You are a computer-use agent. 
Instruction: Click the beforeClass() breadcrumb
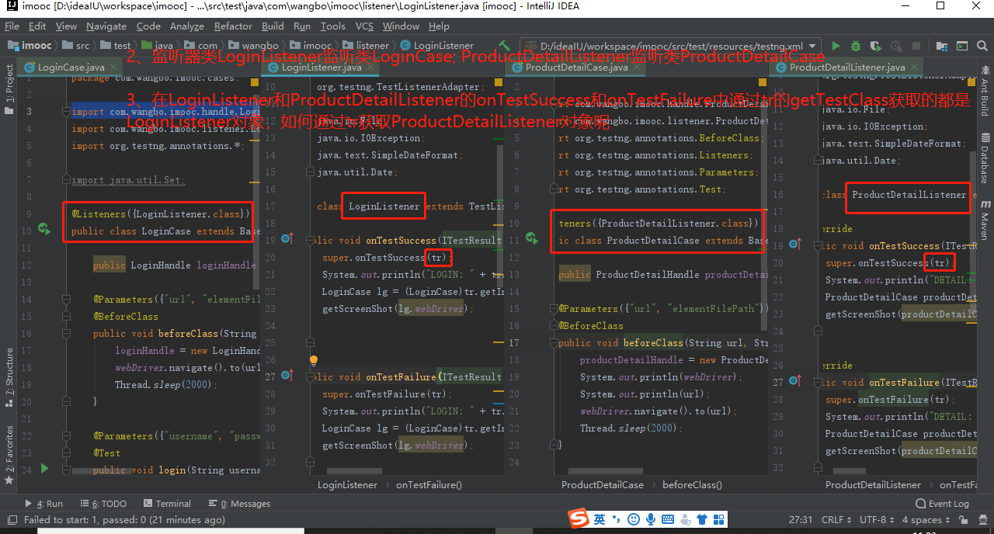[692, 484]
